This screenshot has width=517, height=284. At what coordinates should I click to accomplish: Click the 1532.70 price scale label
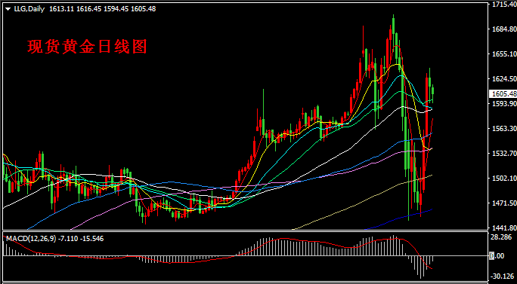pyautogui.click(x=503, y=154)
